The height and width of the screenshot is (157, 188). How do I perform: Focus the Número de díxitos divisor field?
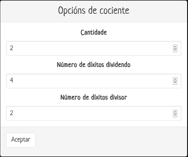click(x=88, y=113)
